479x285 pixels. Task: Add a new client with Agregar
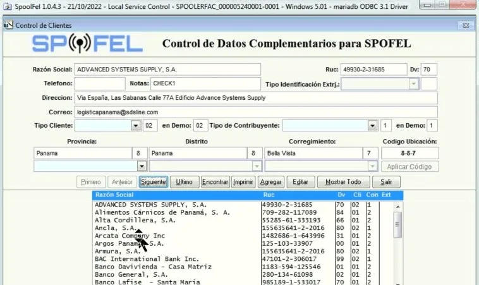pos(271,182)
